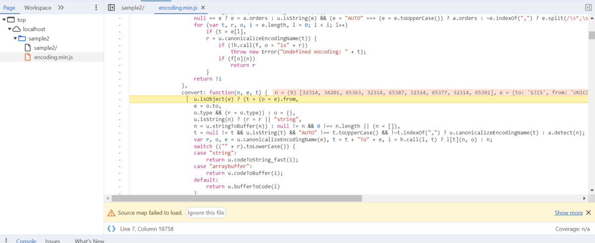
Task: Click the convert: function(n, e, t) line
Action: point(225,92)
